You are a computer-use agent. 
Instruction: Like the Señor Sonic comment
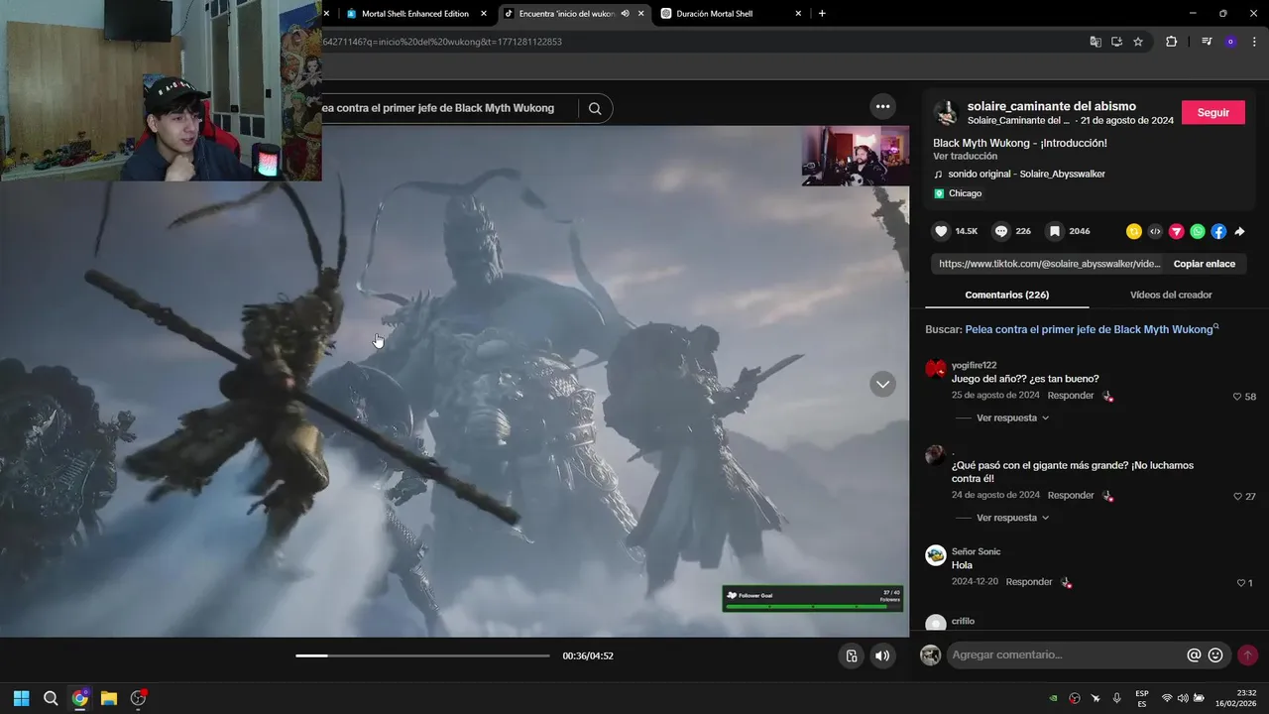click(x=1240, y=583)
